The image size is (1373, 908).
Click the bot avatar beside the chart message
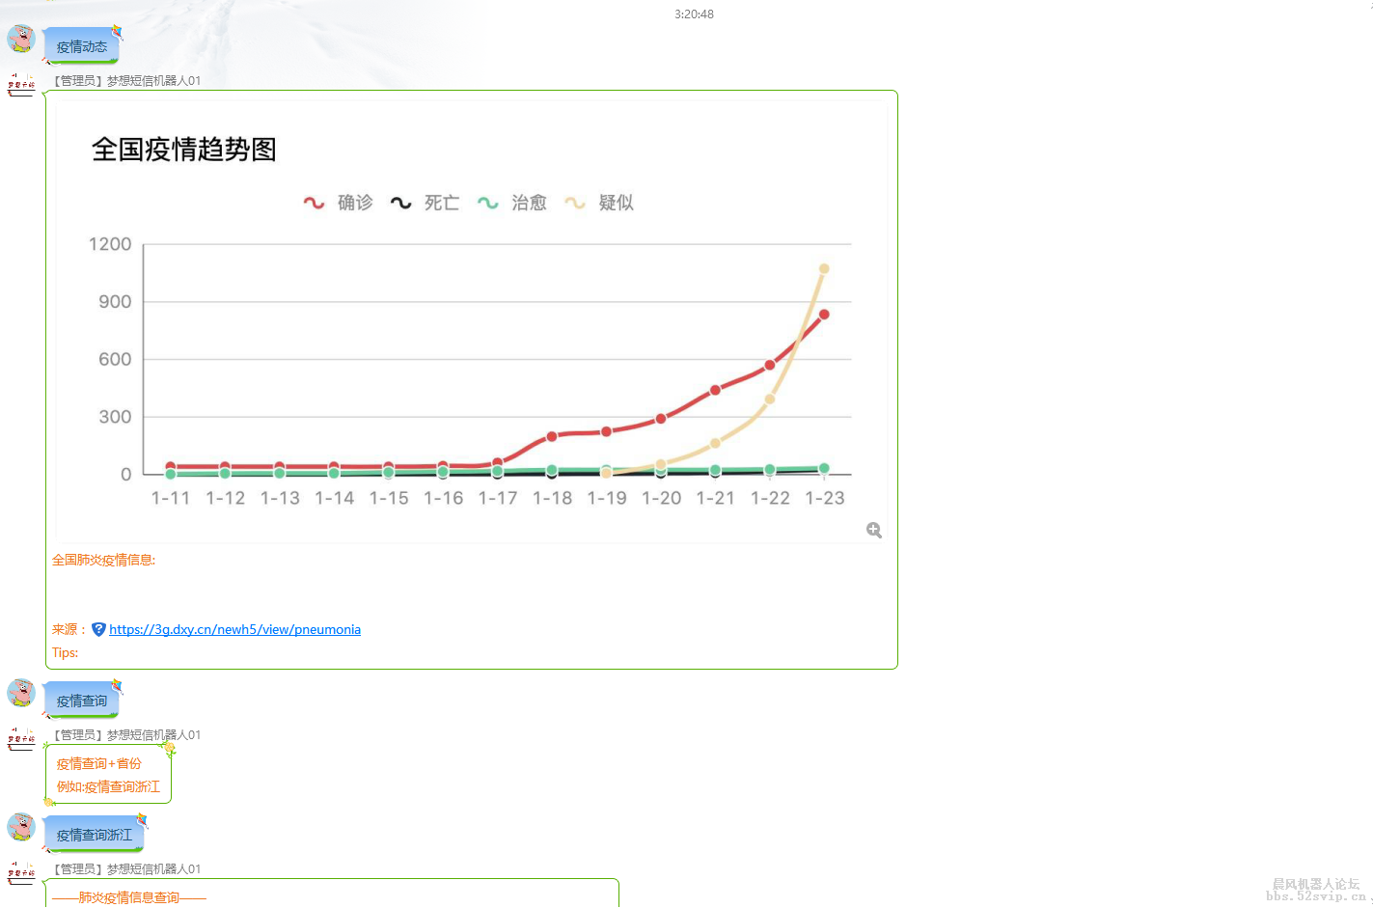[x=21, y=84]
